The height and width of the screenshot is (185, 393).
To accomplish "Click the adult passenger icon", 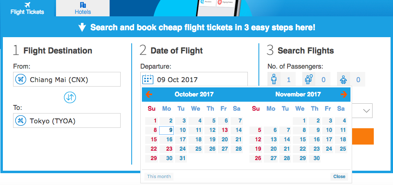I will 274,80.
